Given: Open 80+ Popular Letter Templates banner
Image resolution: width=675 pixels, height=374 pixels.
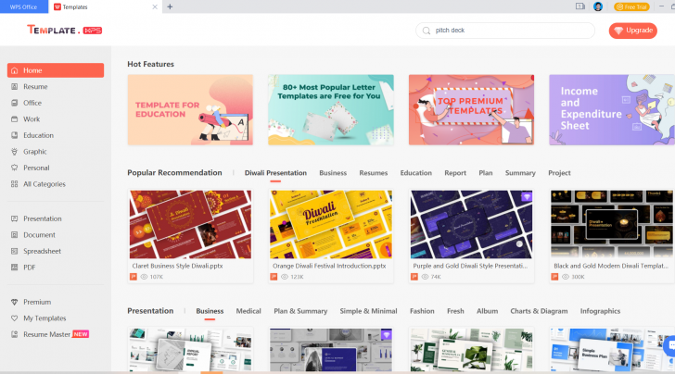Looking at the screenshot, I should [331, 110].
